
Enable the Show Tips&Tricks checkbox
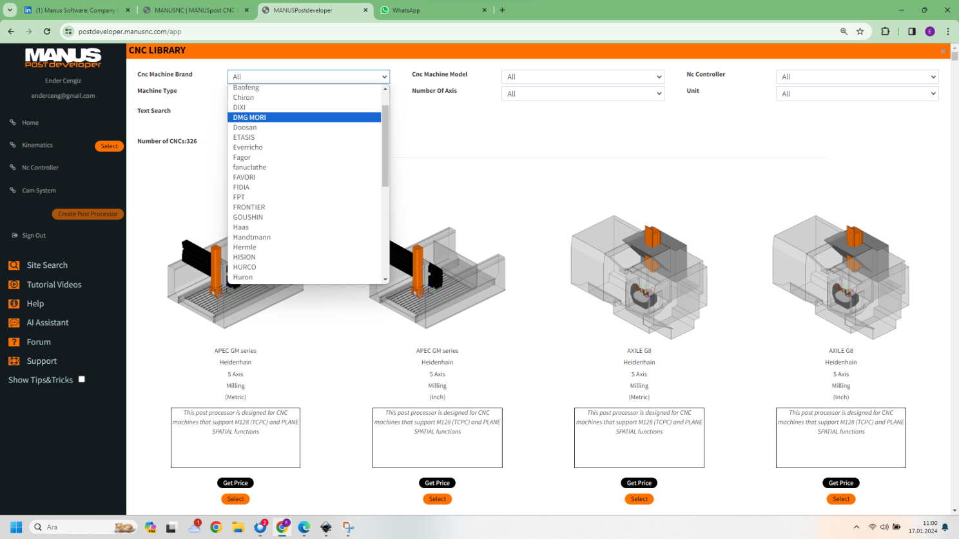click(82, 379)
